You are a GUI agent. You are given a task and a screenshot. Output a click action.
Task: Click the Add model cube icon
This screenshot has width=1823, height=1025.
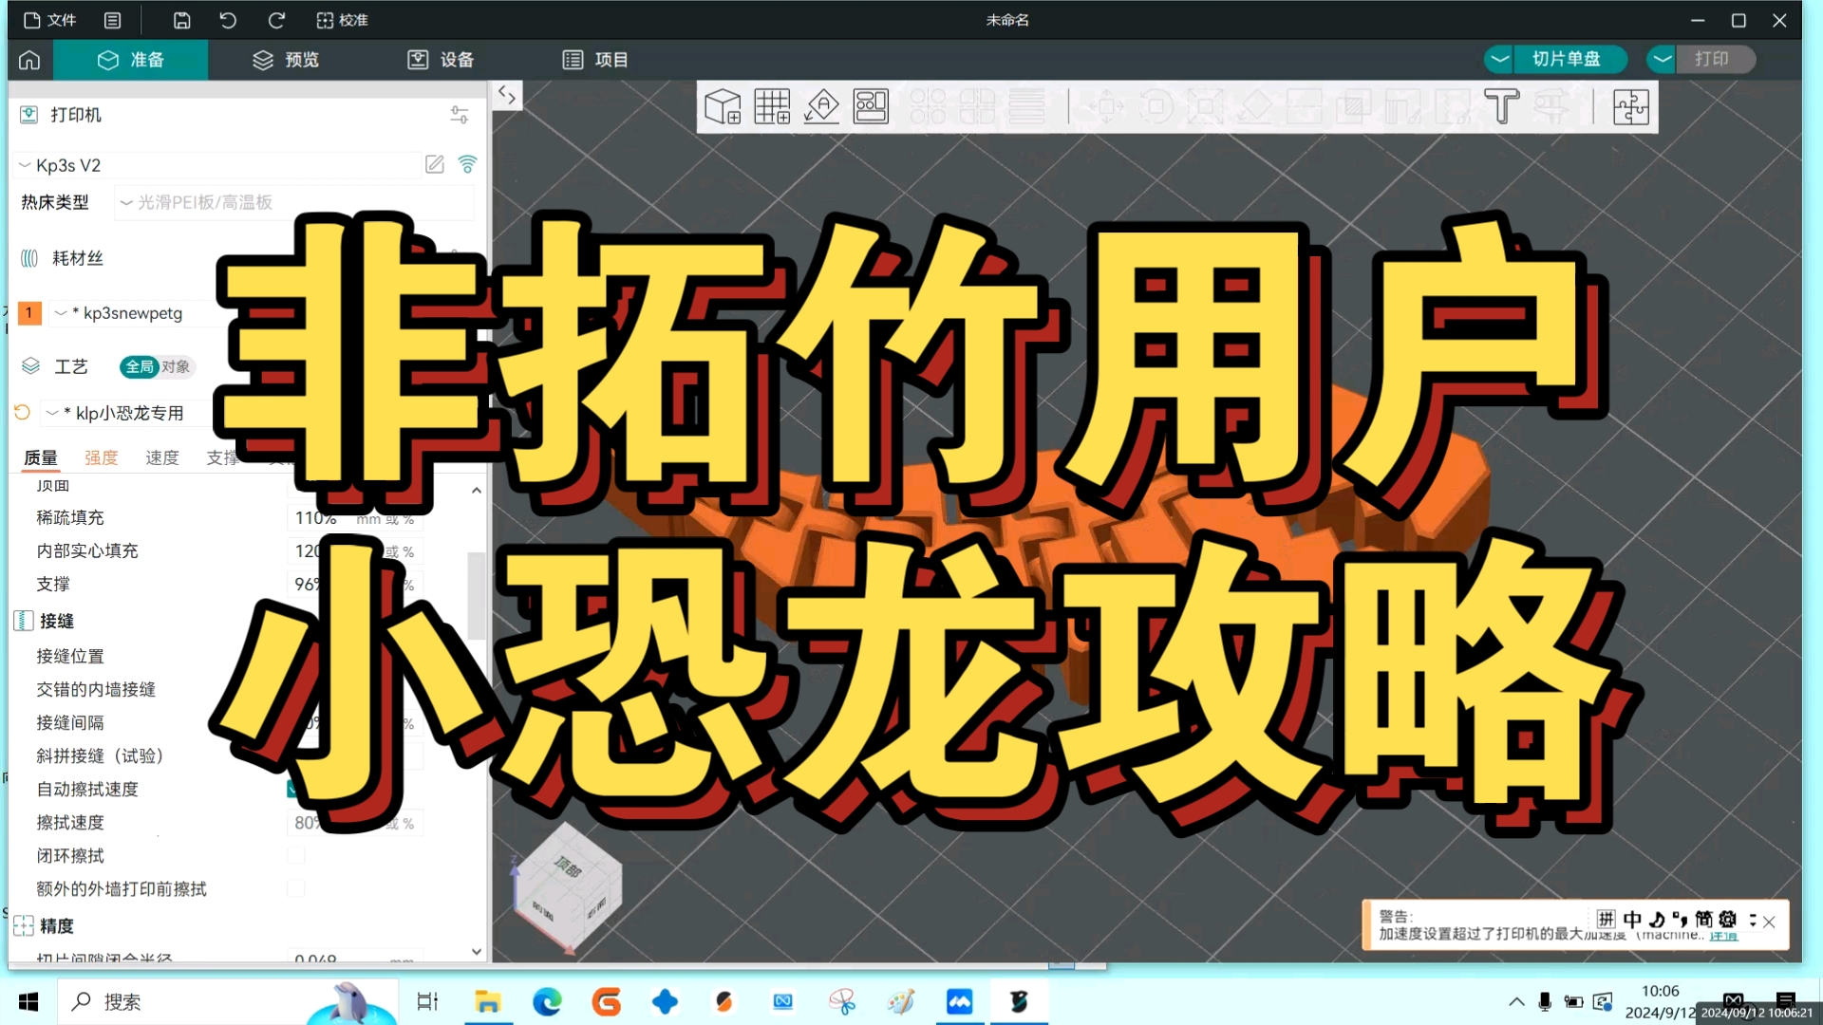pos(723,106)
